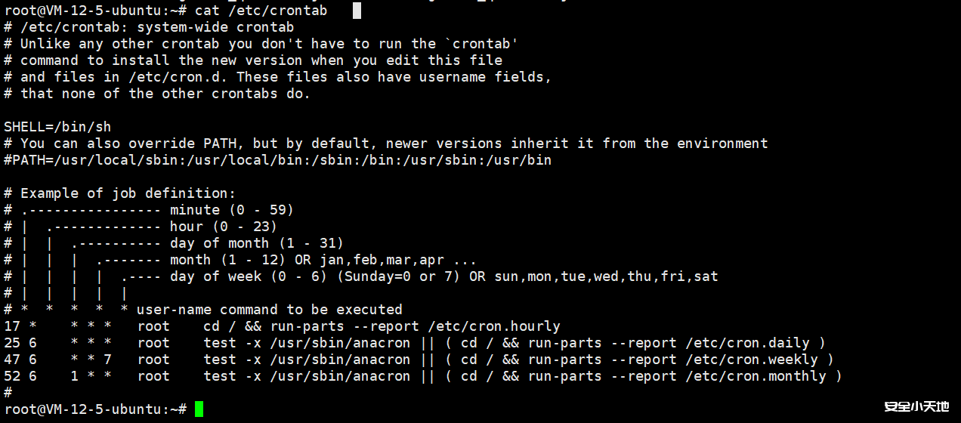The height and width of the screenshot is (423, 961).
Task: Click the minute value '17' of hourly job
Action: coord(12,326)
